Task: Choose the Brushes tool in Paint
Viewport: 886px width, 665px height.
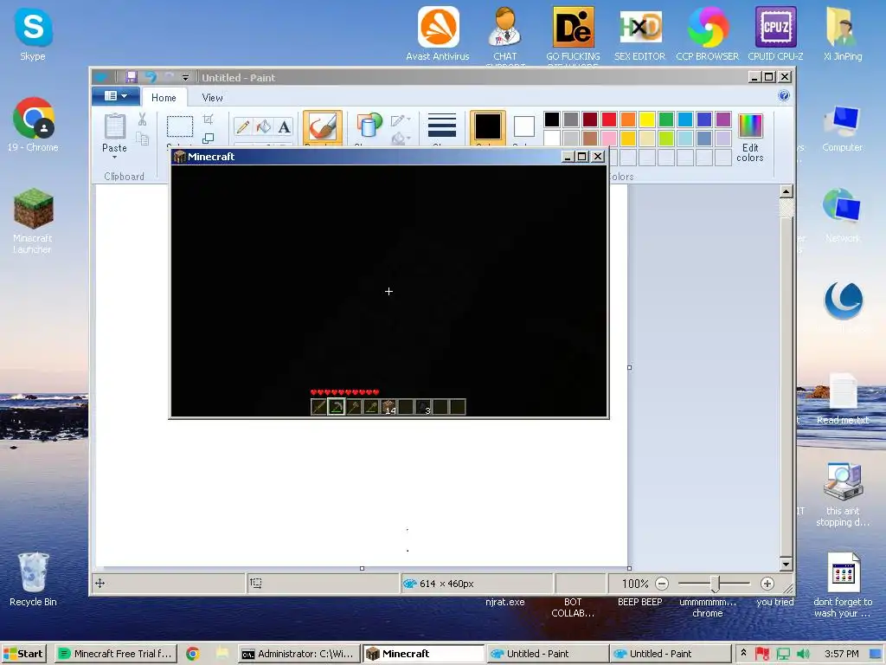Action: 323,126
